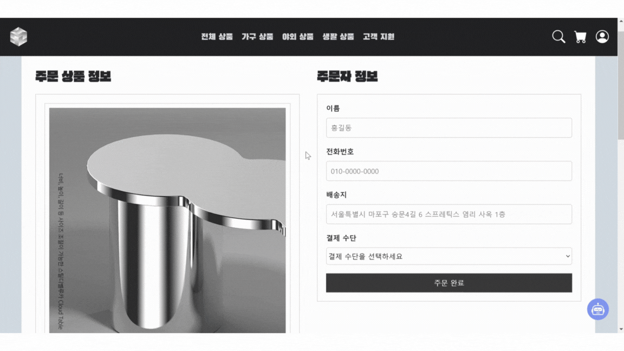
Task: Open the 가구 상품 menu
Action: coord(257,37)
